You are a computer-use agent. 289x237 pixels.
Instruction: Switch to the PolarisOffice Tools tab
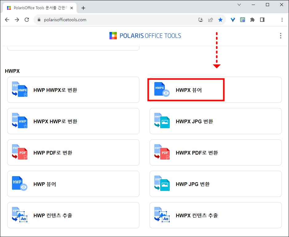[40, 8]
